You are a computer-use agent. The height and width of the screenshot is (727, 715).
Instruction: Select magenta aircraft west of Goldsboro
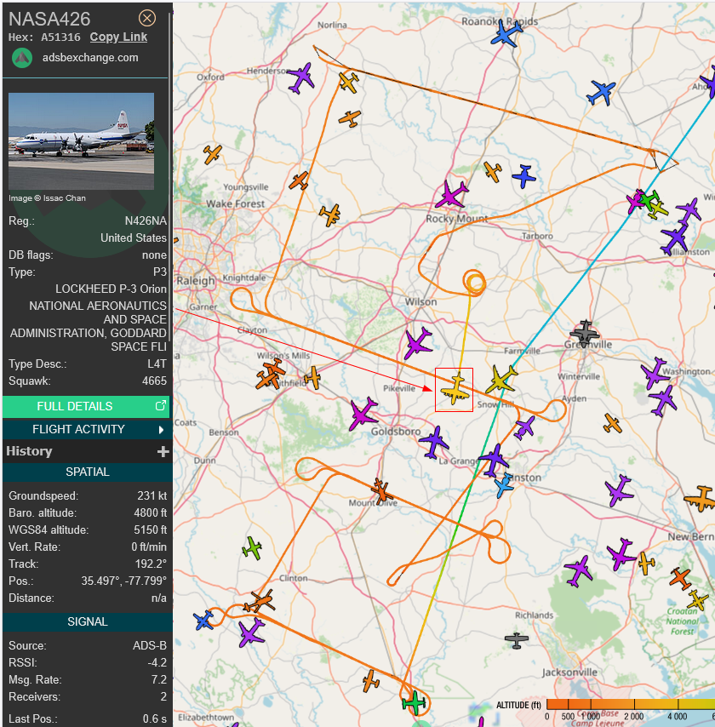point(363,413)
